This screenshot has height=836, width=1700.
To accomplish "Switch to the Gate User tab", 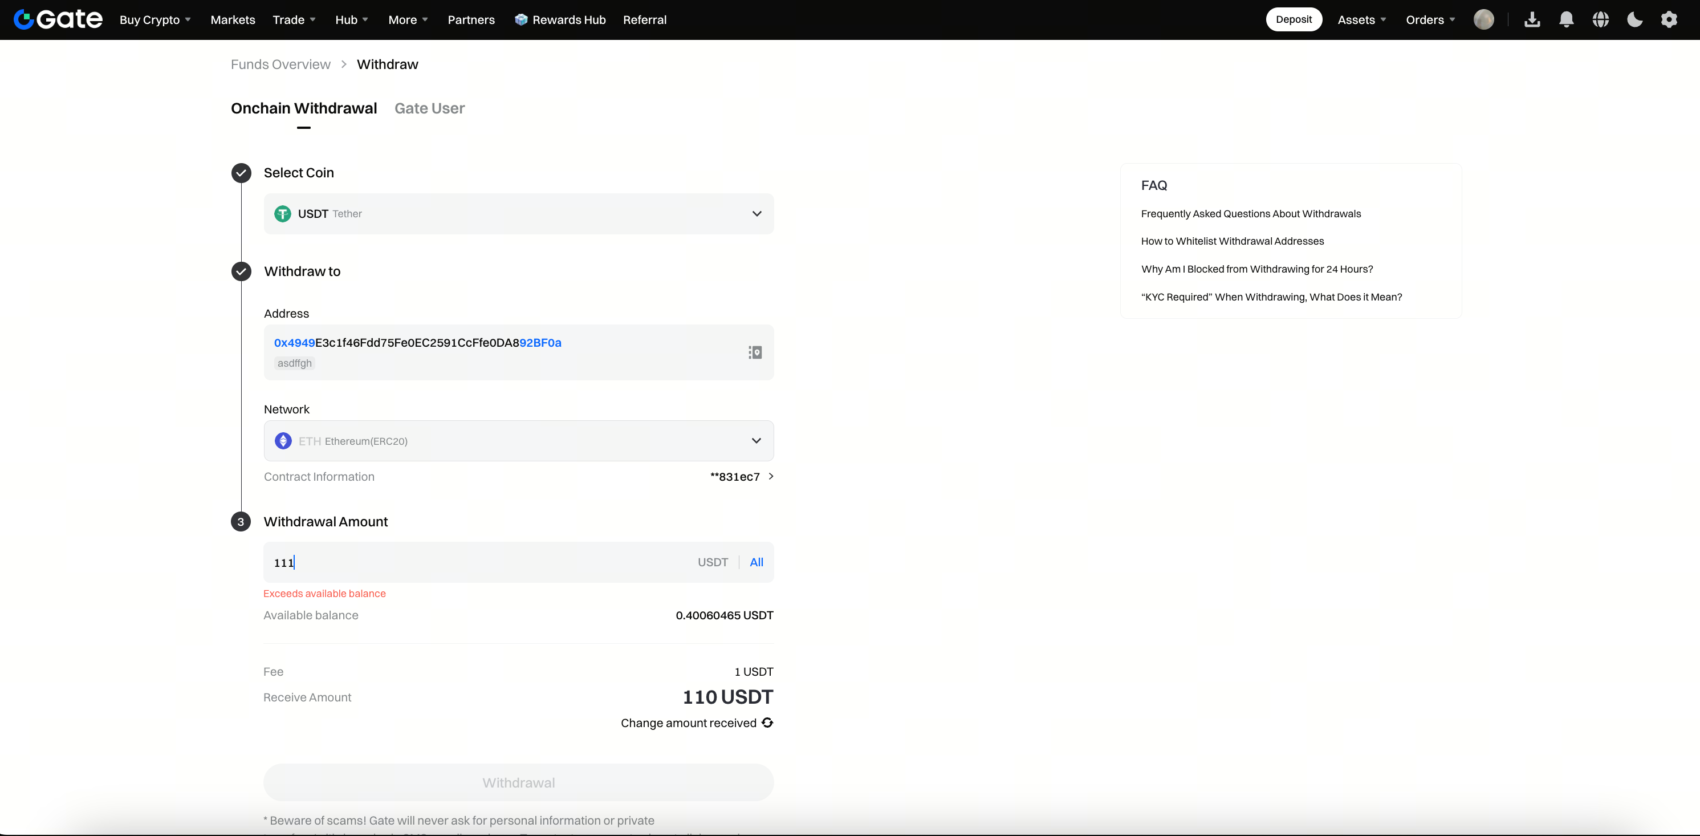I will point(430,108).
